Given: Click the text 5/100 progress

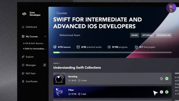Looking at the screenshot, I should pos(120,47).
